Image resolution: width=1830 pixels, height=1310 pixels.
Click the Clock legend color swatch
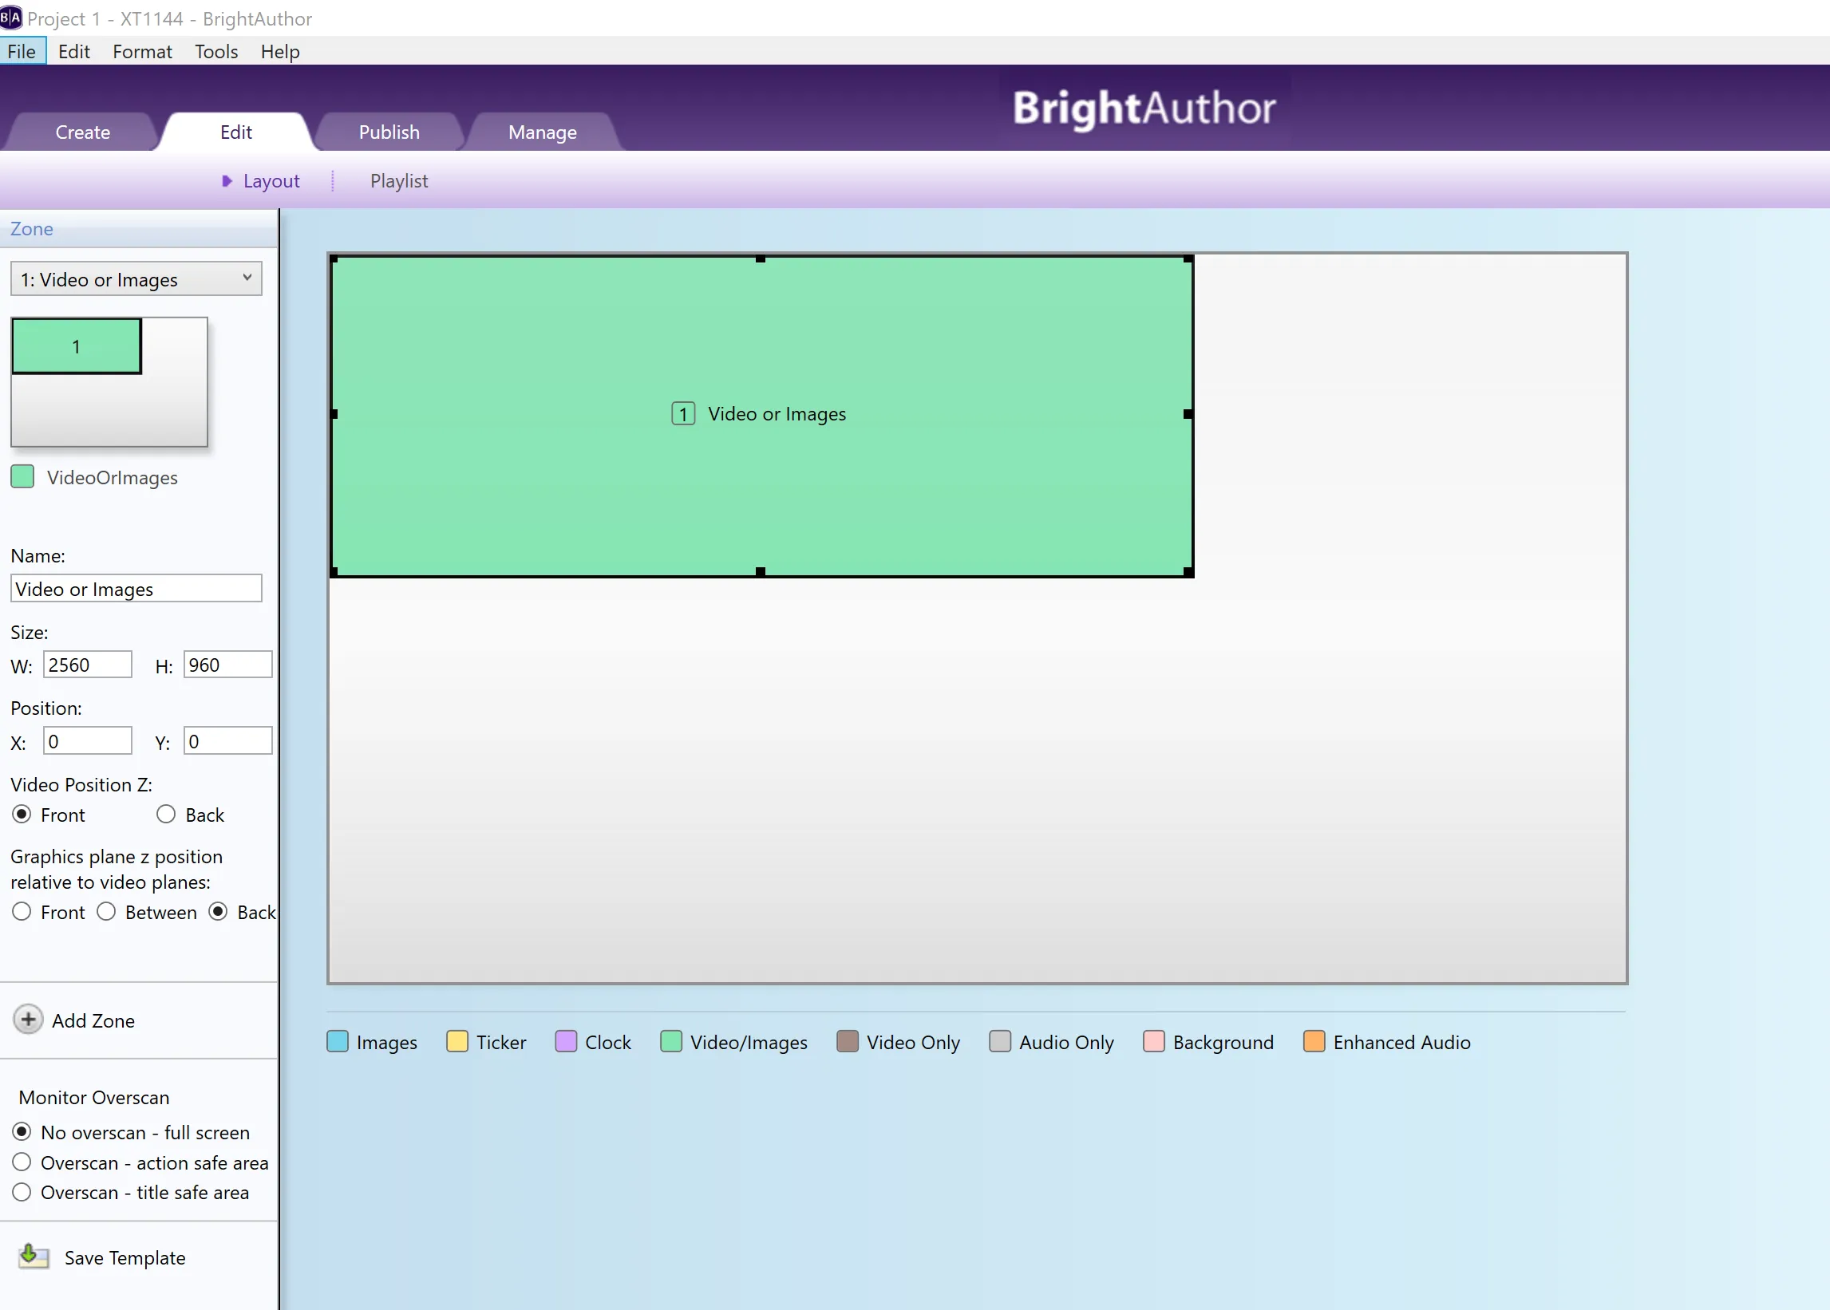[567, 1041]
